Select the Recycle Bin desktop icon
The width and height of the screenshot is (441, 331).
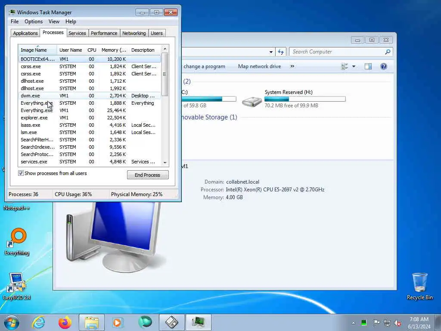coord(419,286)
